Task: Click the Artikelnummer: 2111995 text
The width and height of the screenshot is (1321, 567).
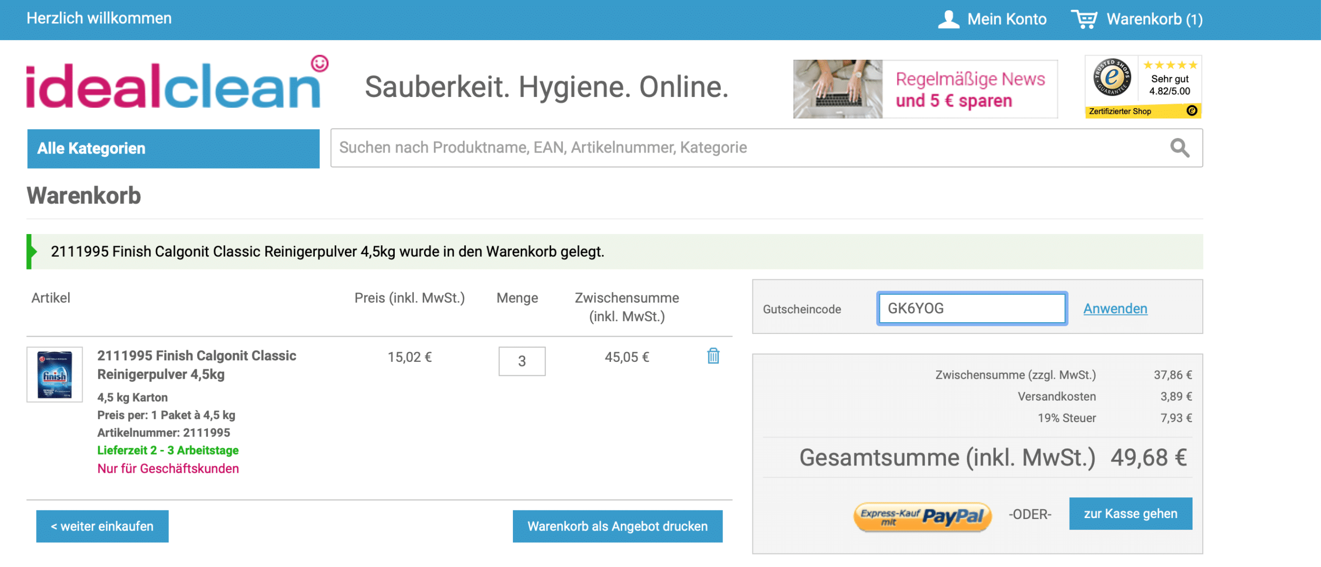Action: [164, 432]
